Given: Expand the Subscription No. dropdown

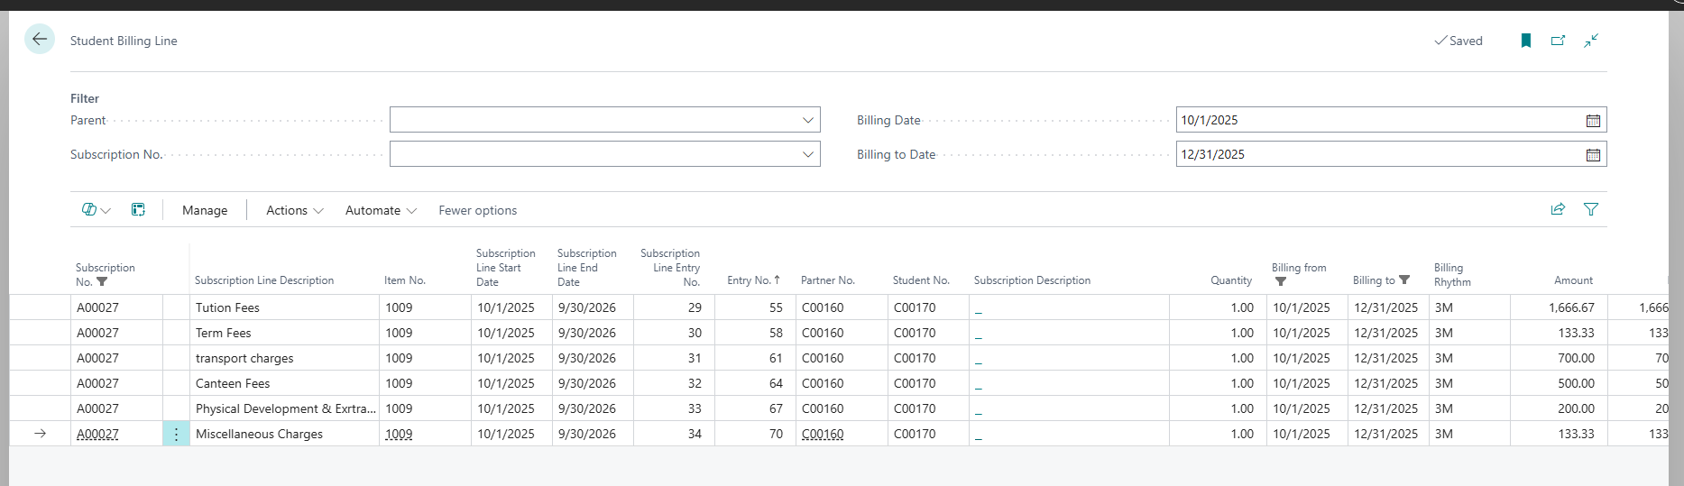Looking at the screenshot, I should click(x=807, y=154).
